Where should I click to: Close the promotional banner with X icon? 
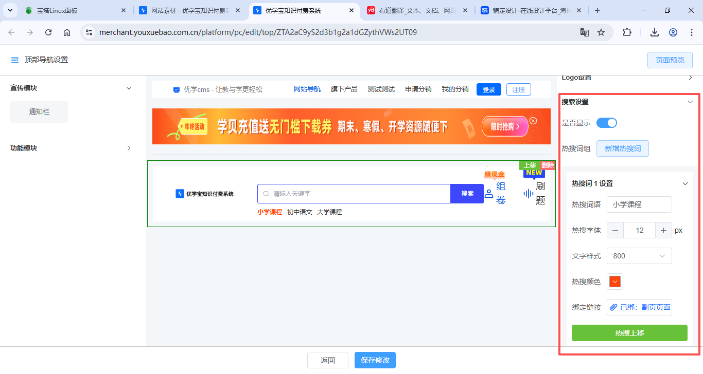(533, 121)
